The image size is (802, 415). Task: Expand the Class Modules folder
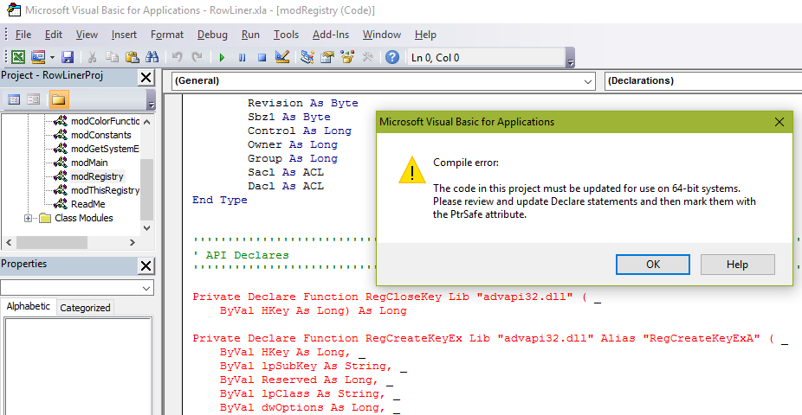pyautogui.click(x=28, y=218)
